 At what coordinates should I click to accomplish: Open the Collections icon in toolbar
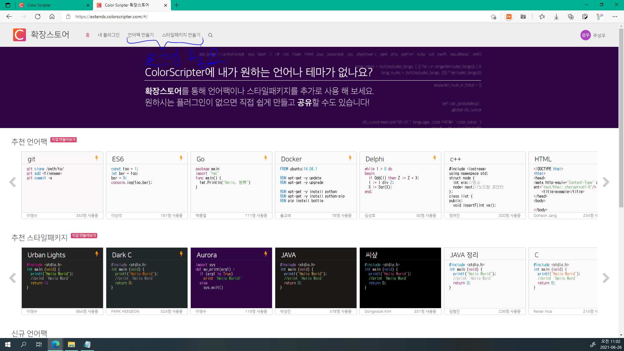click(x=571, y=17)
